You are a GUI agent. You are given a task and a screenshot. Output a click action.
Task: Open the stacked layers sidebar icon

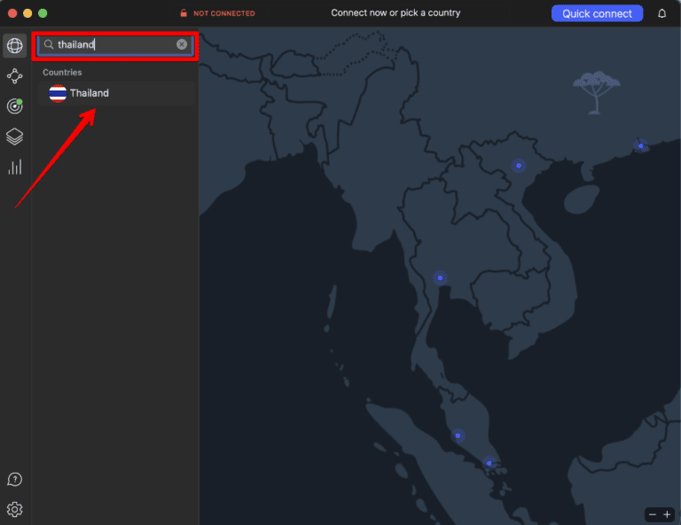click(14, 137)
